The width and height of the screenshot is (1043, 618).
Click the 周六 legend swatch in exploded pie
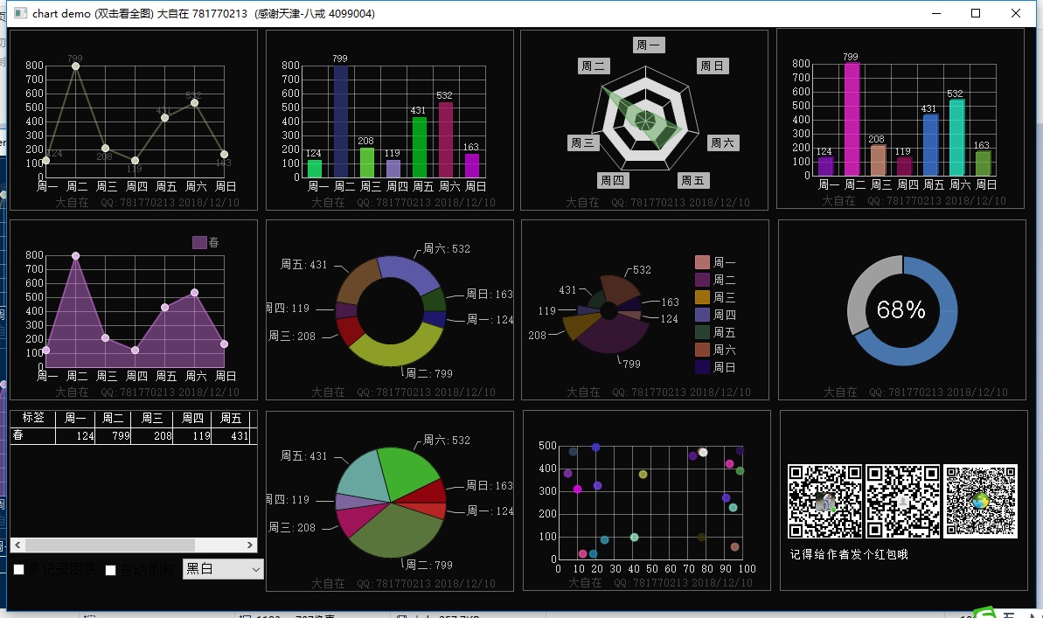[702, 350]
